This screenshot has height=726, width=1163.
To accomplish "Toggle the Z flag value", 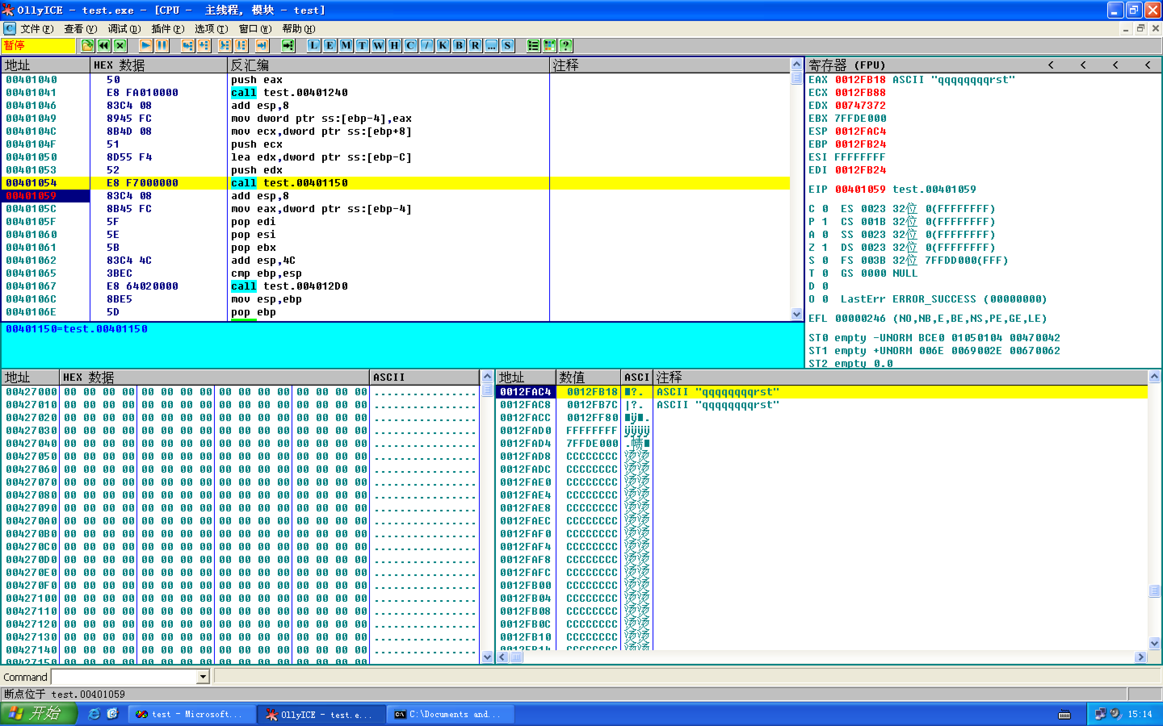I will coord(825,247).
